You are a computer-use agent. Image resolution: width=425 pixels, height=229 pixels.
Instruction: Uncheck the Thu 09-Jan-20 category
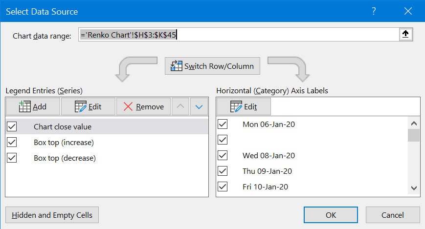223,171
